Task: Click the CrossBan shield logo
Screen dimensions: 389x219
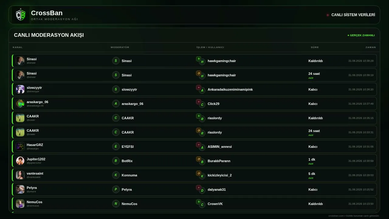Action: pos(21,15)
